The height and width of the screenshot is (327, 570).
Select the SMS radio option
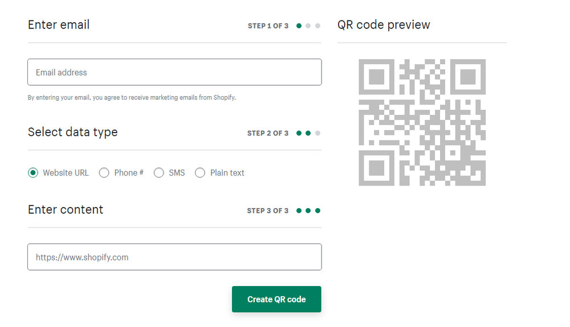point(159,173)
